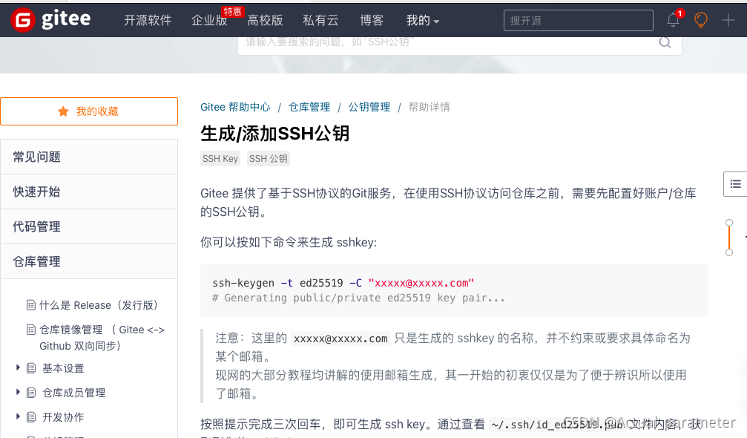
Task: Click the plus icon to create new
Action: point(728,20)
